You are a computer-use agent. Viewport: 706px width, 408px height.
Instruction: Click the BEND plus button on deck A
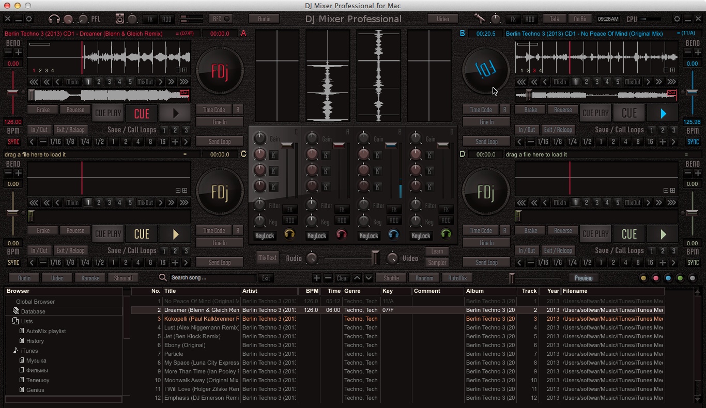pyautogui.click(x=18, y=52)
